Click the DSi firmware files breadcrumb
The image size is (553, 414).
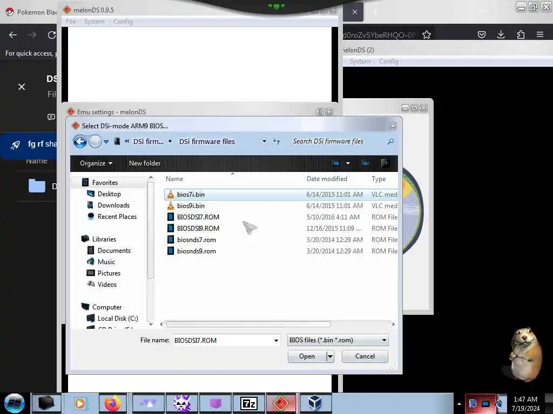207,142
